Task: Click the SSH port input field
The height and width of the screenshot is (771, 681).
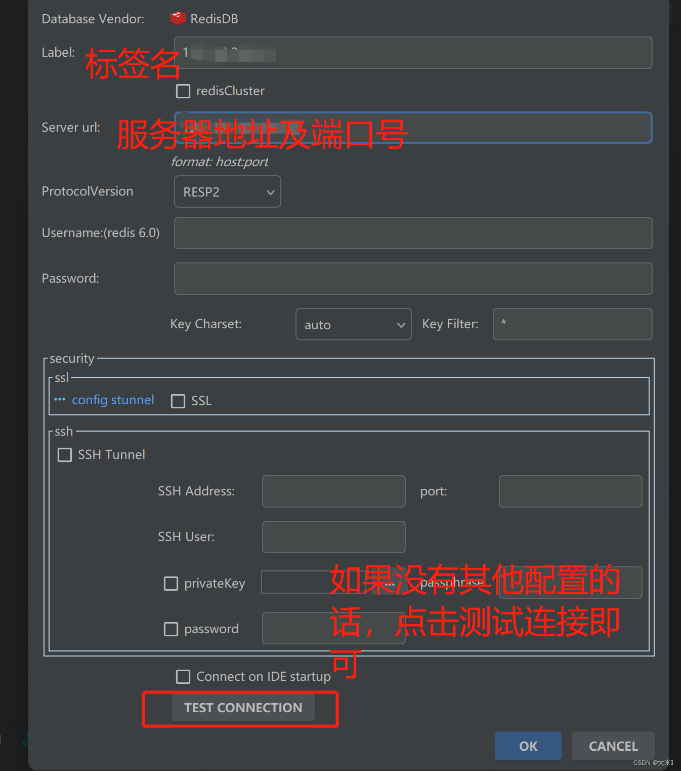Action: coord(571,491)
